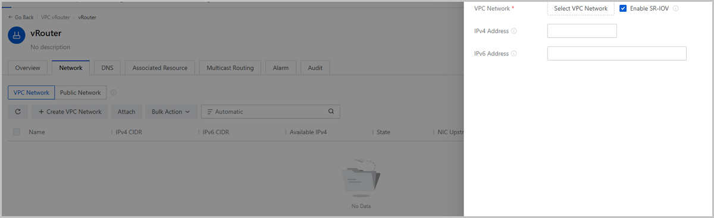Click the info icon next to Enable SR-IOV
Viewport: 714px width, 218px height.
pyautogui.click(x=676, y=9)
